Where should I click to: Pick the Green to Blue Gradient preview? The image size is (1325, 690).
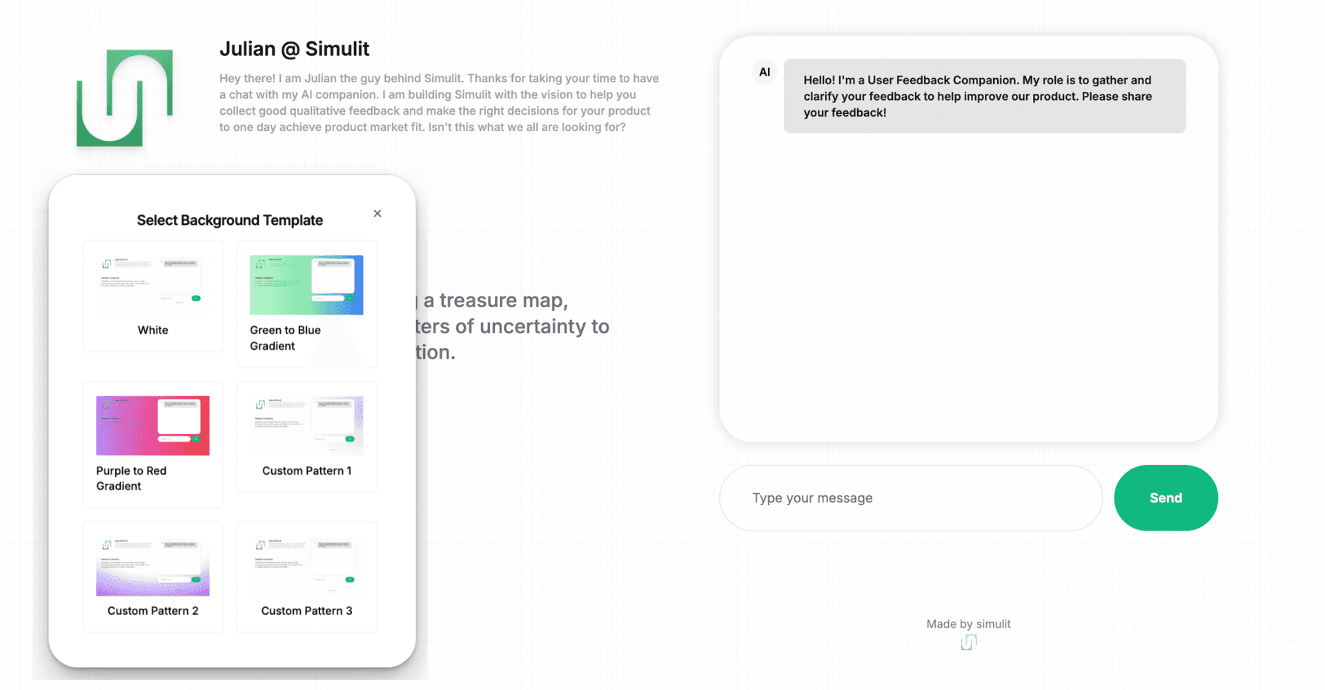click(306, 284)
